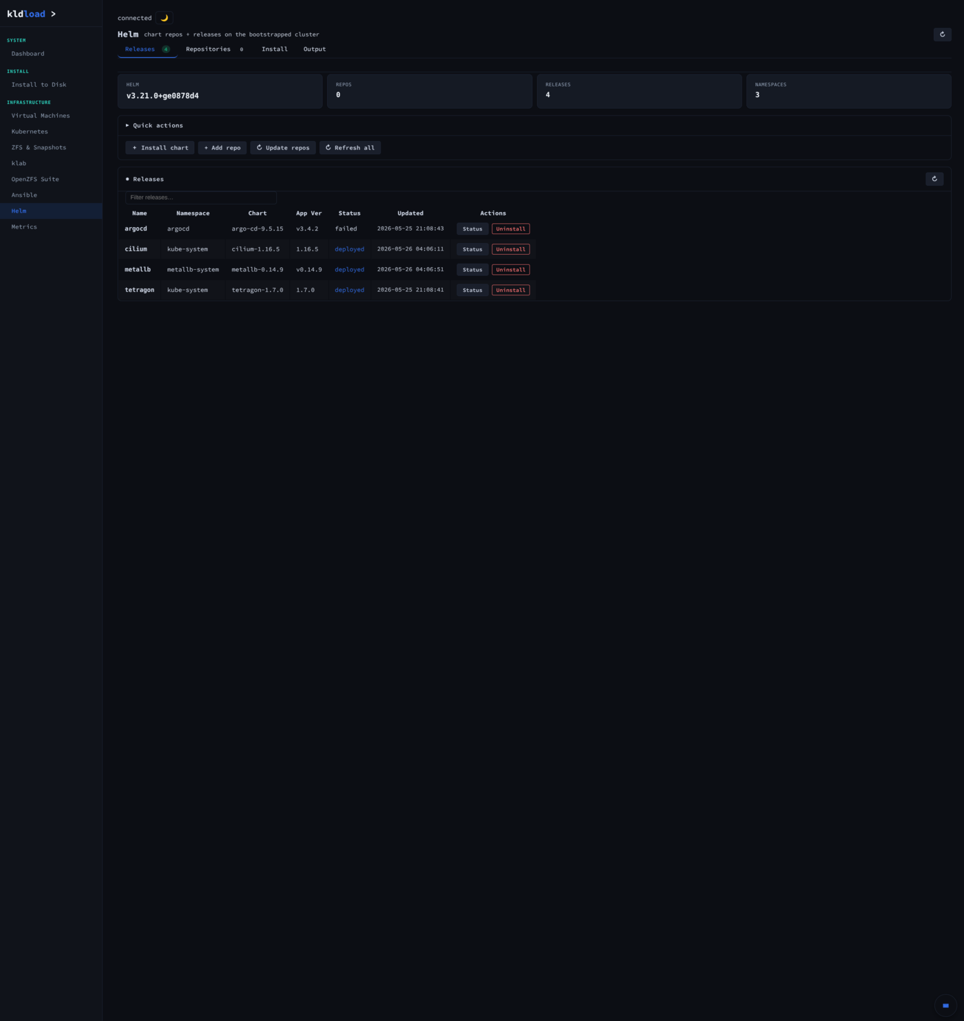
Task: Click chart argo-cd-9.5.15 cell
Action: tap(258, 229)
